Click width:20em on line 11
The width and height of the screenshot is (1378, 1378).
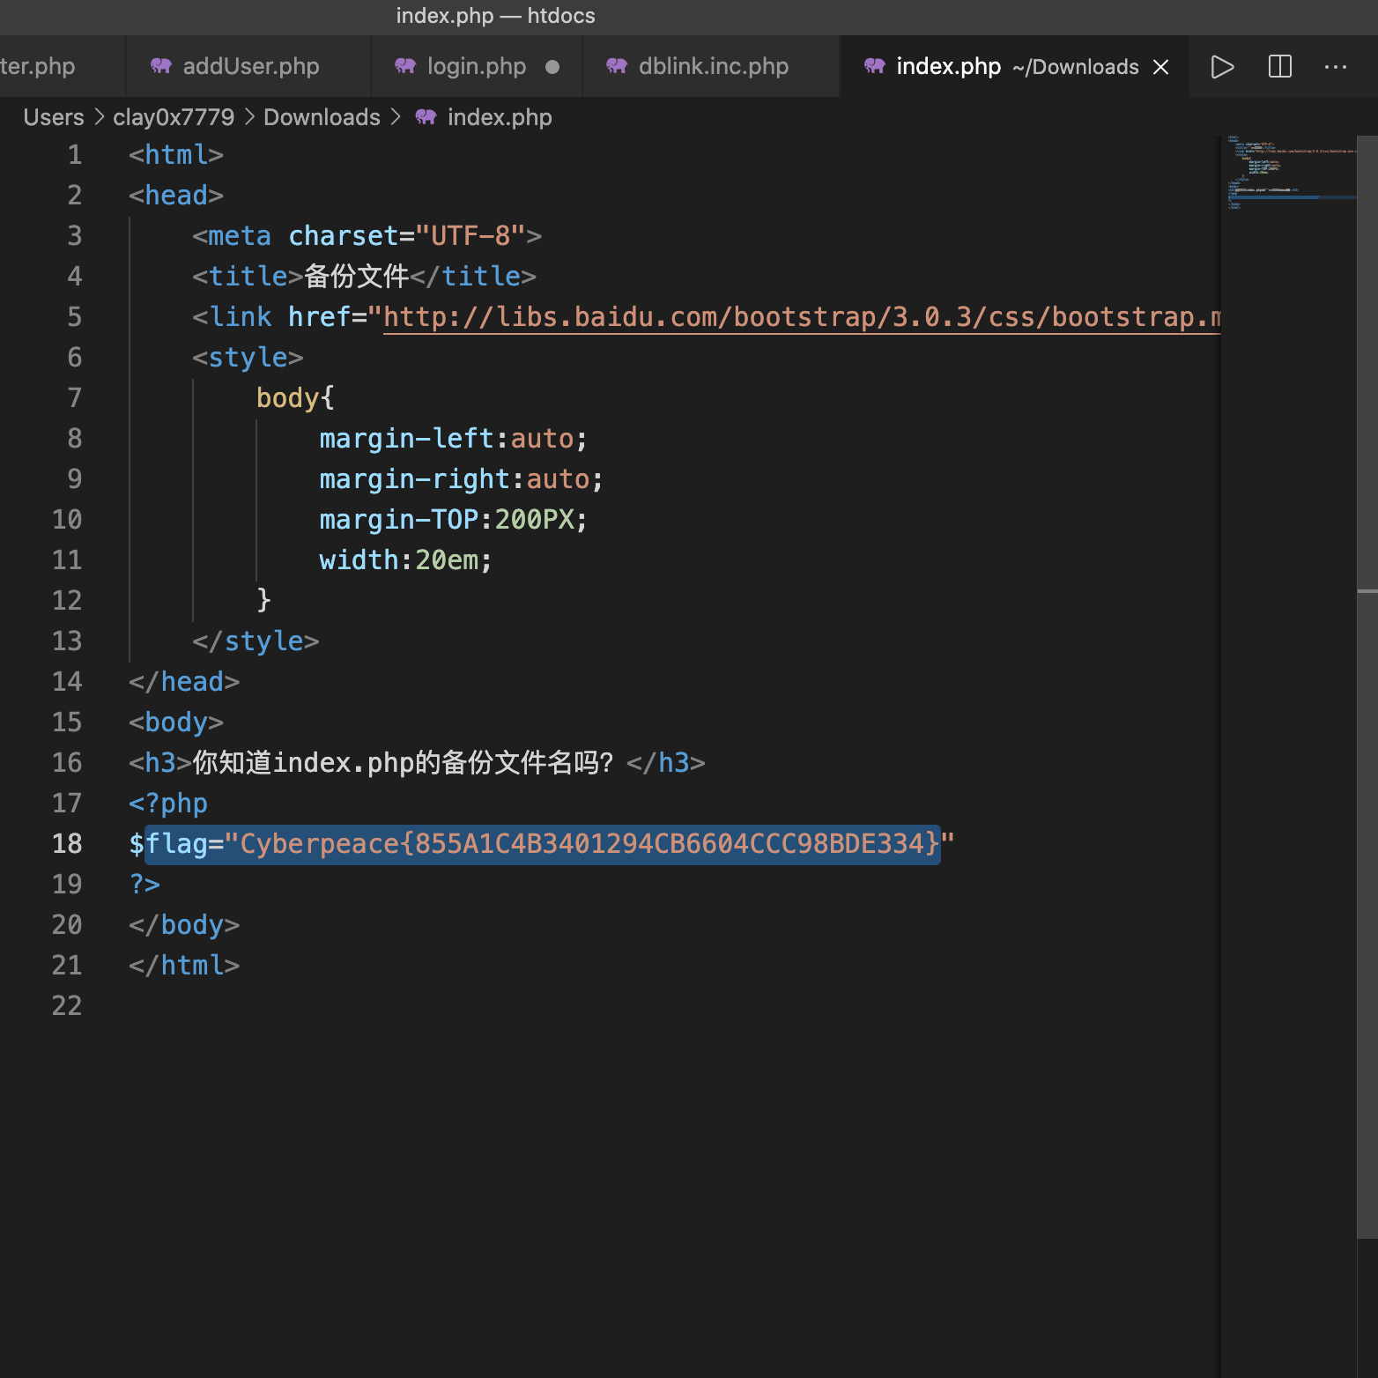pyautogui.click(x=405, y=559)
